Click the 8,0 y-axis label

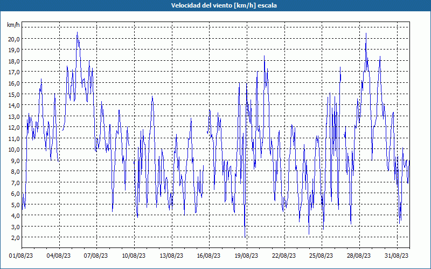tap(16, 172)
